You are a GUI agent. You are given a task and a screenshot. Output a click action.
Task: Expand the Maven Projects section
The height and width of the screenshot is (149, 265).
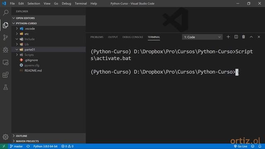48,141
